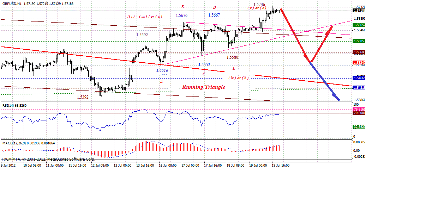Click the RSI scale value 100
444x212 pixels.
click(356, 105)
